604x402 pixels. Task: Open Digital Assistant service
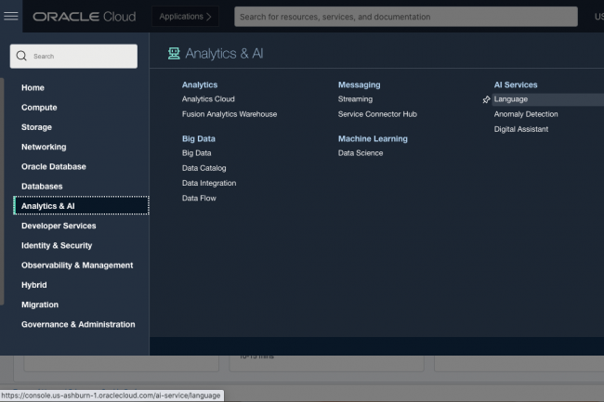(x=520, y=129)
